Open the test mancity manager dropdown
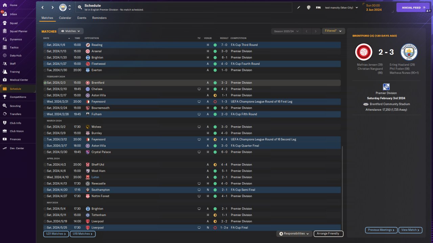This screenshot has width=433, height=243. pos(341,7)
